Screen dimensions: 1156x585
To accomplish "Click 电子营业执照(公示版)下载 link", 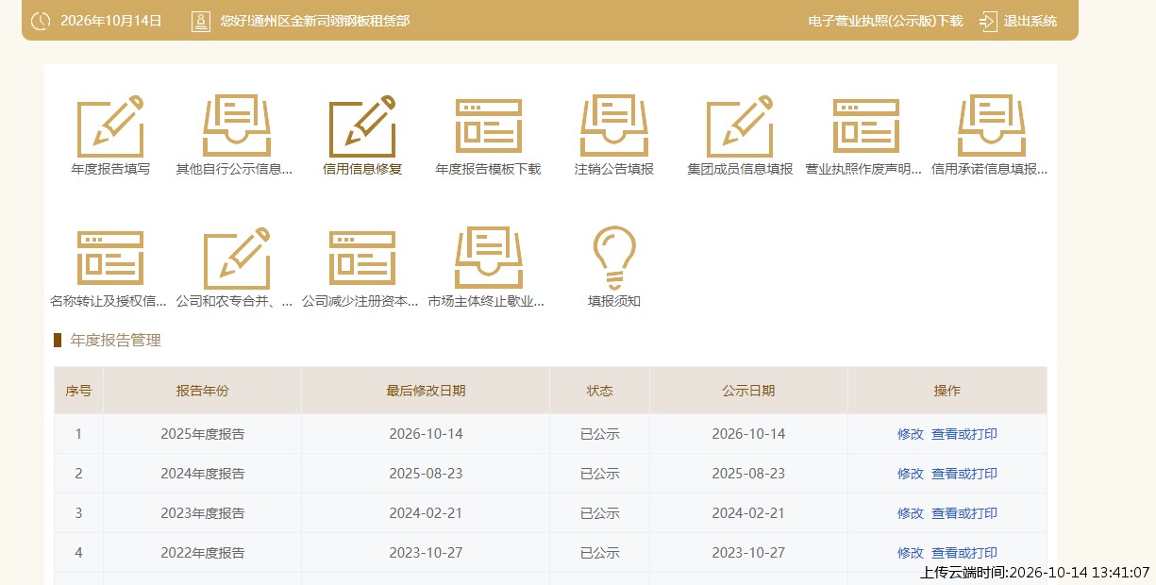I will pos(885,21).
